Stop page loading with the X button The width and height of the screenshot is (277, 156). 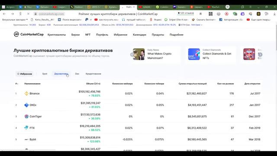(x=28, y=14)
